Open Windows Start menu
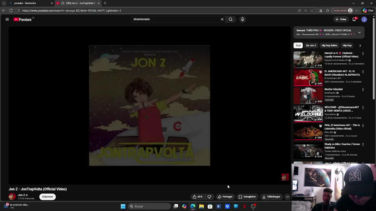Viewport: 376px width, 211px height. click(x=123, y=206)
